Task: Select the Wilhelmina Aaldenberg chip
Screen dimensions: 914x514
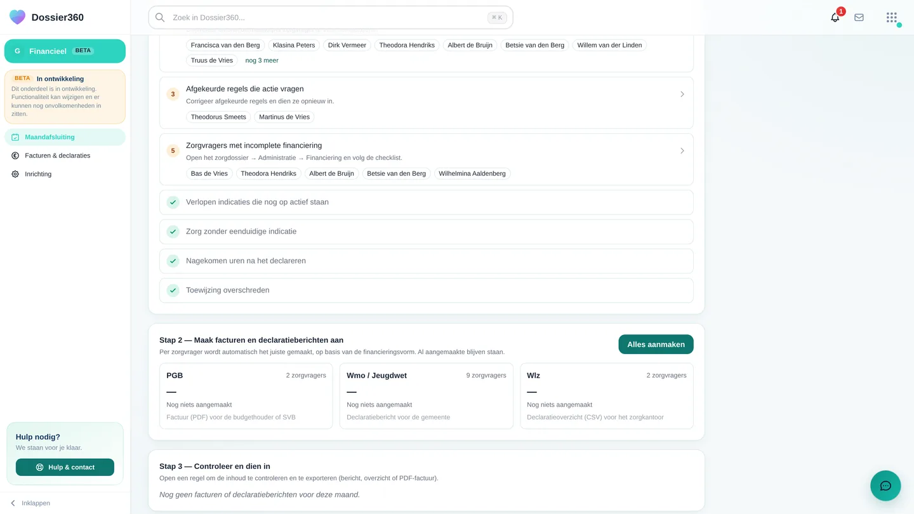Action: click(472, 174)
